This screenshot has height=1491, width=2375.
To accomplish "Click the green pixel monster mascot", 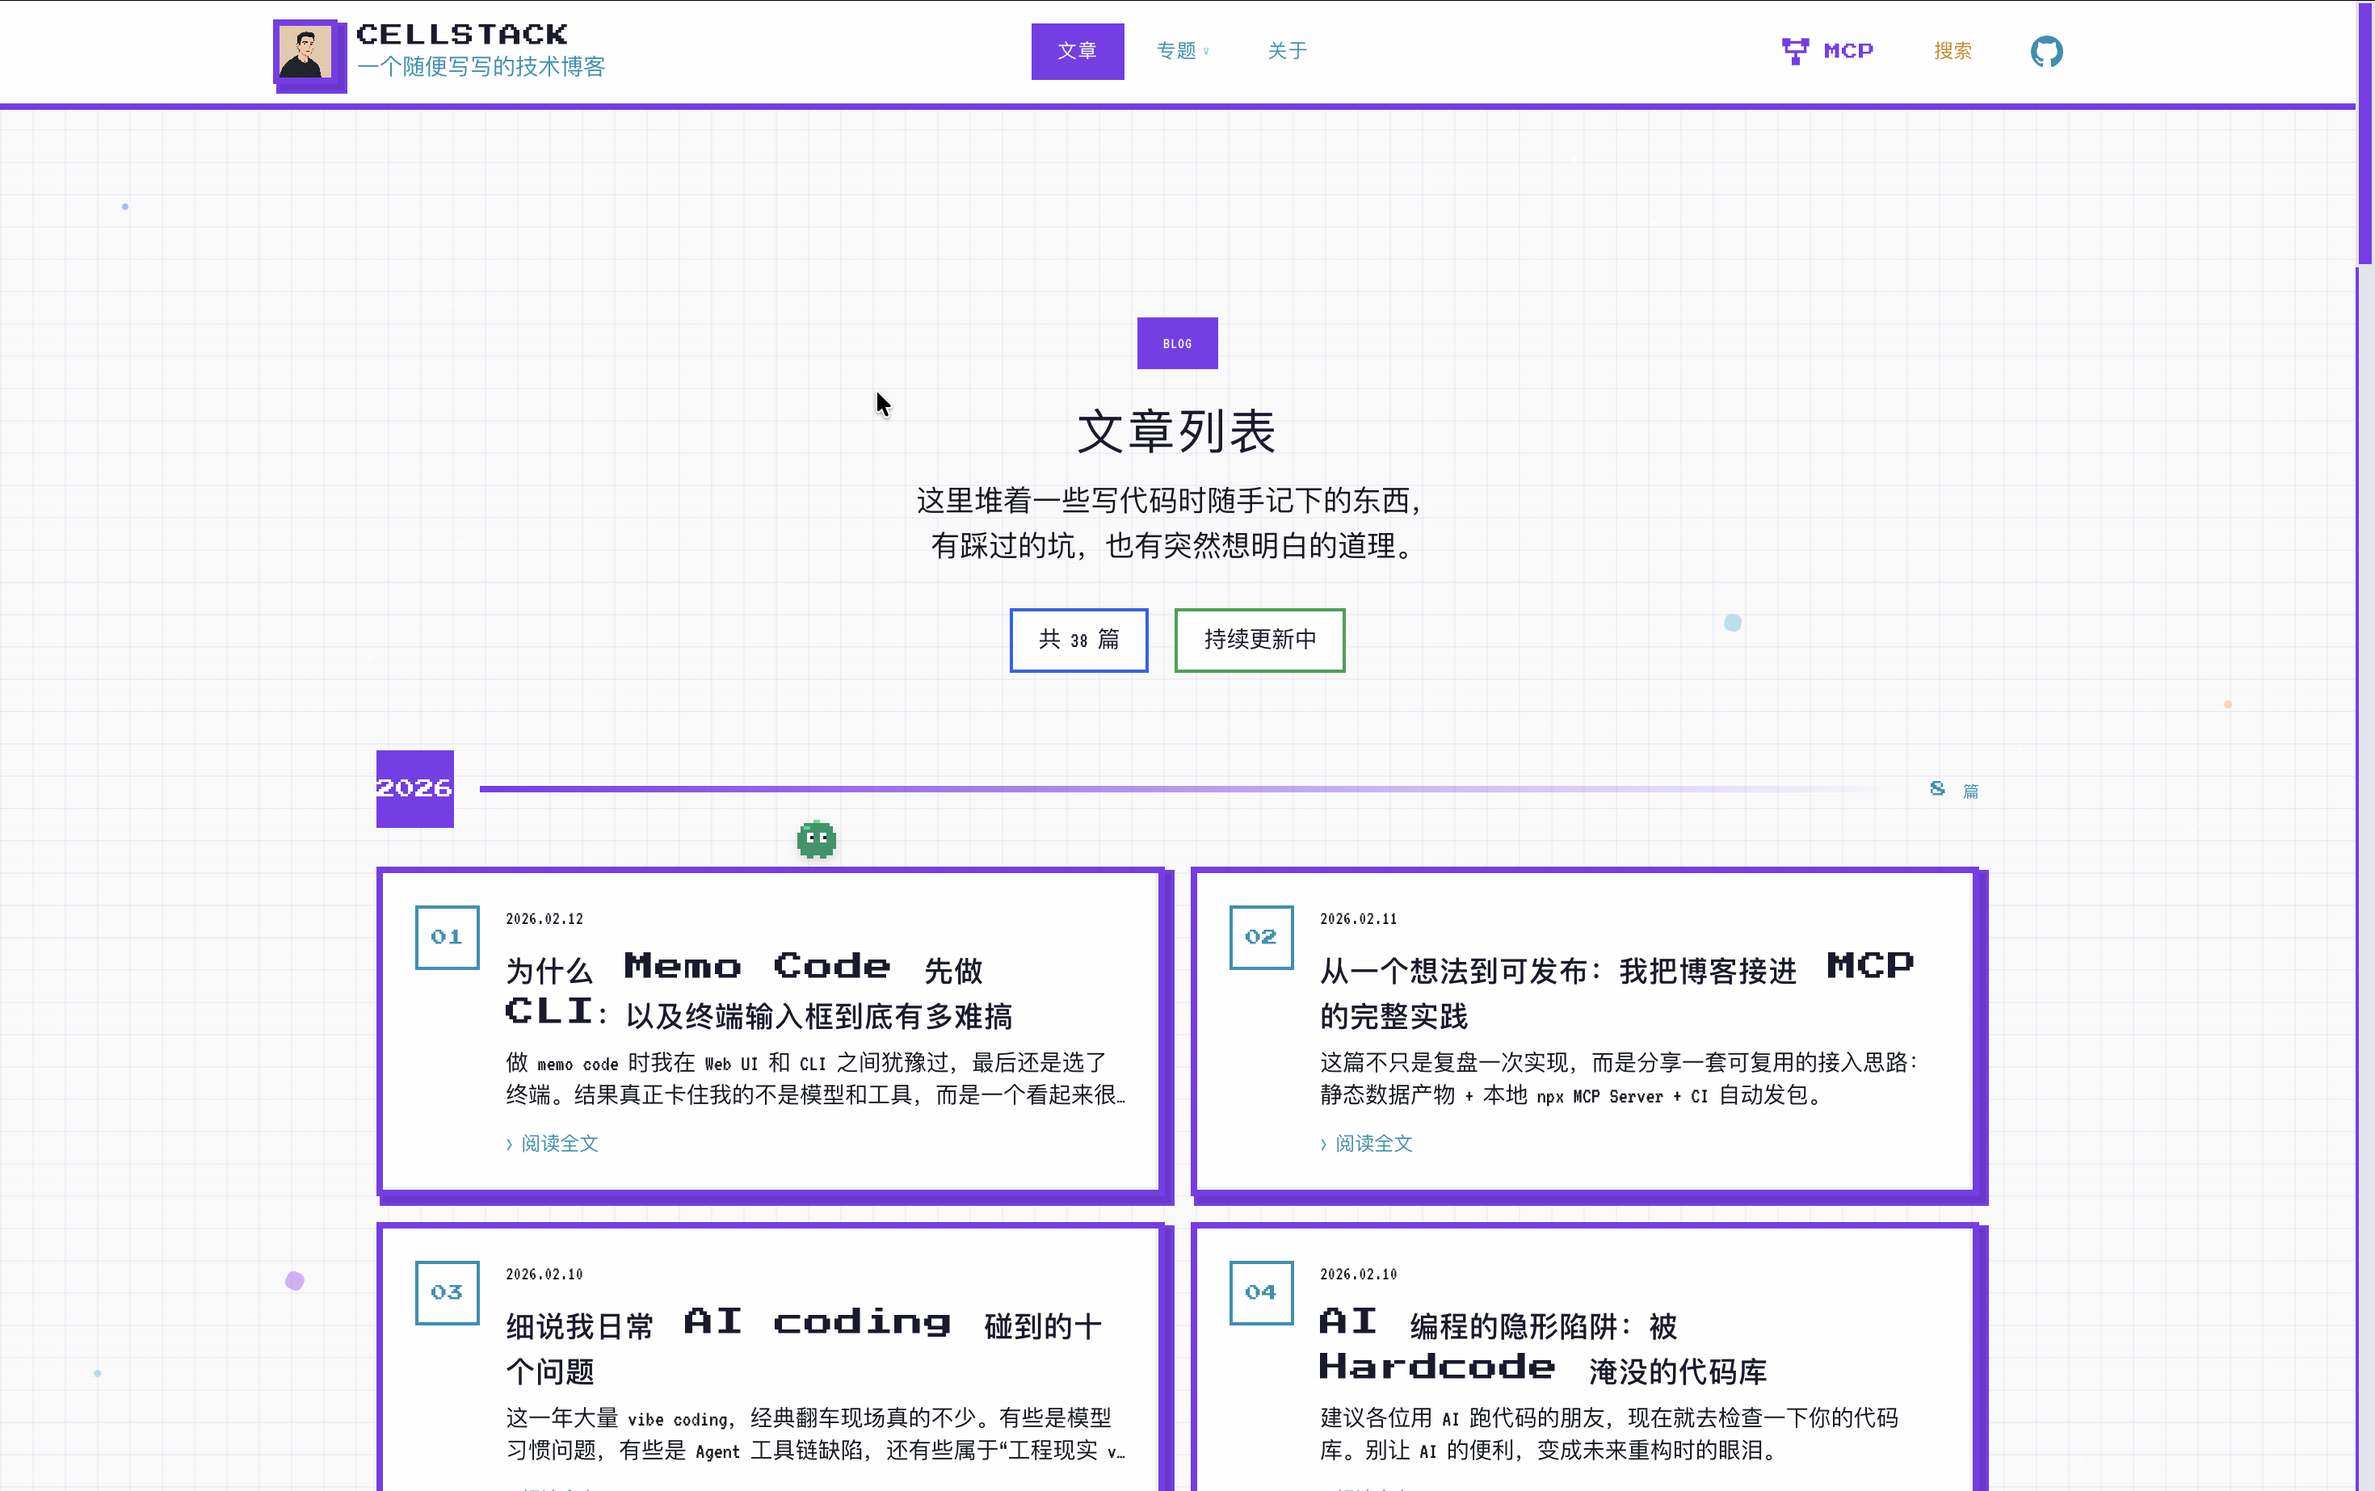I will coord(816,839).
